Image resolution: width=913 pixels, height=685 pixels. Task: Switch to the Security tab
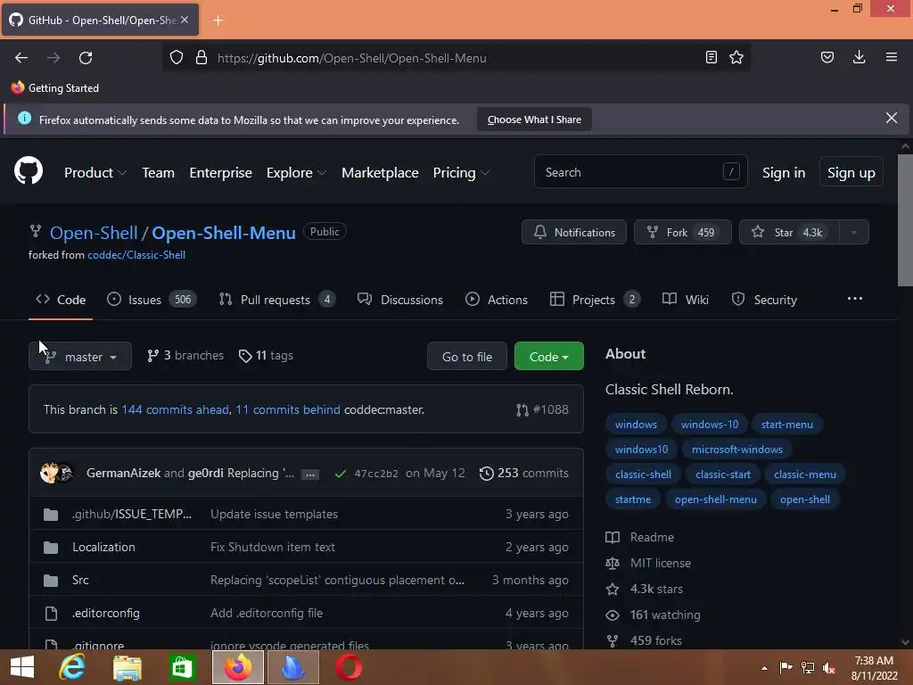pos(764,300)
